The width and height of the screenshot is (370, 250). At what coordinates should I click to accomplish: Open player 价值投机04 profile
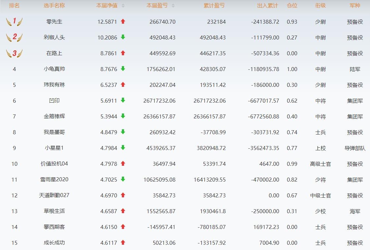pyautogui.click(x=54, y=164)
